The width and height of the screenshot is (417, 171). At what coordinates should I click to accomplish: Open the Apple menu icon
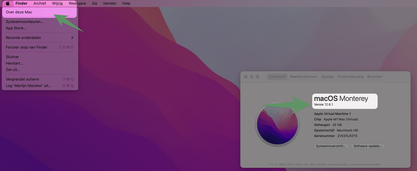coord(8,3)
